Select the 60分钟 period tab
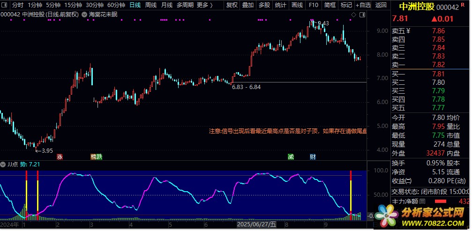This screenshot has width=472, height=231. (x=116, y=5)
